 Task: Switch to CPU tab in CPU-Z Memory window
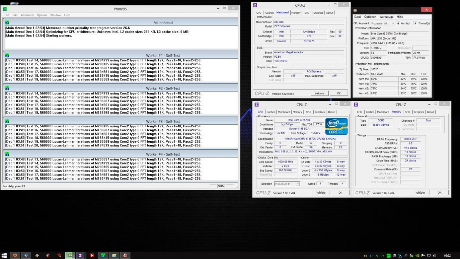click(x=359, y=112)
